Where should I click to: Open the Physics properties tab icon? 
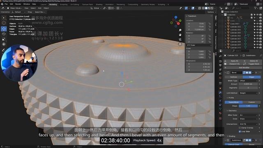[220, 101]
